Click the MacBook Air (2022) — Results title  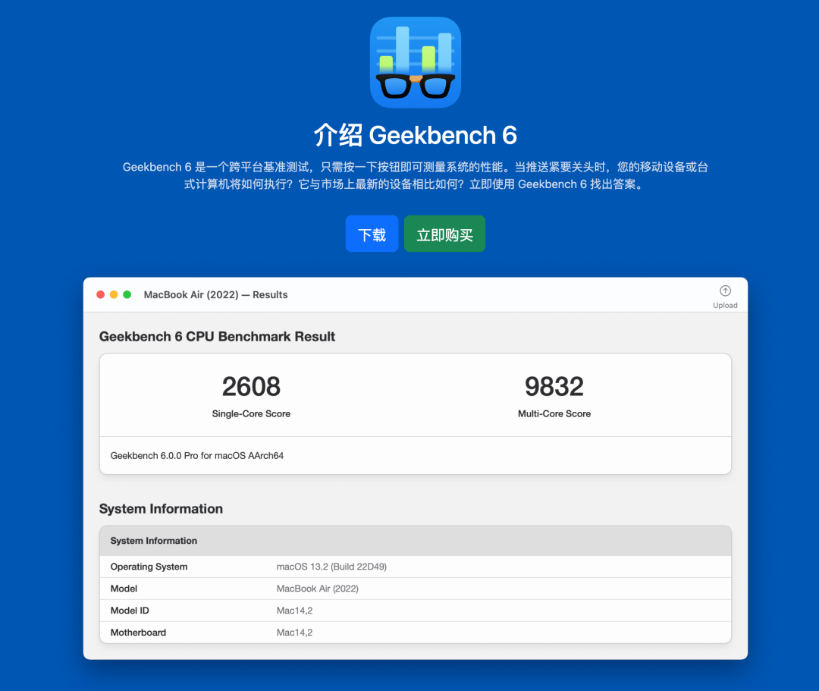coord(215,294)
